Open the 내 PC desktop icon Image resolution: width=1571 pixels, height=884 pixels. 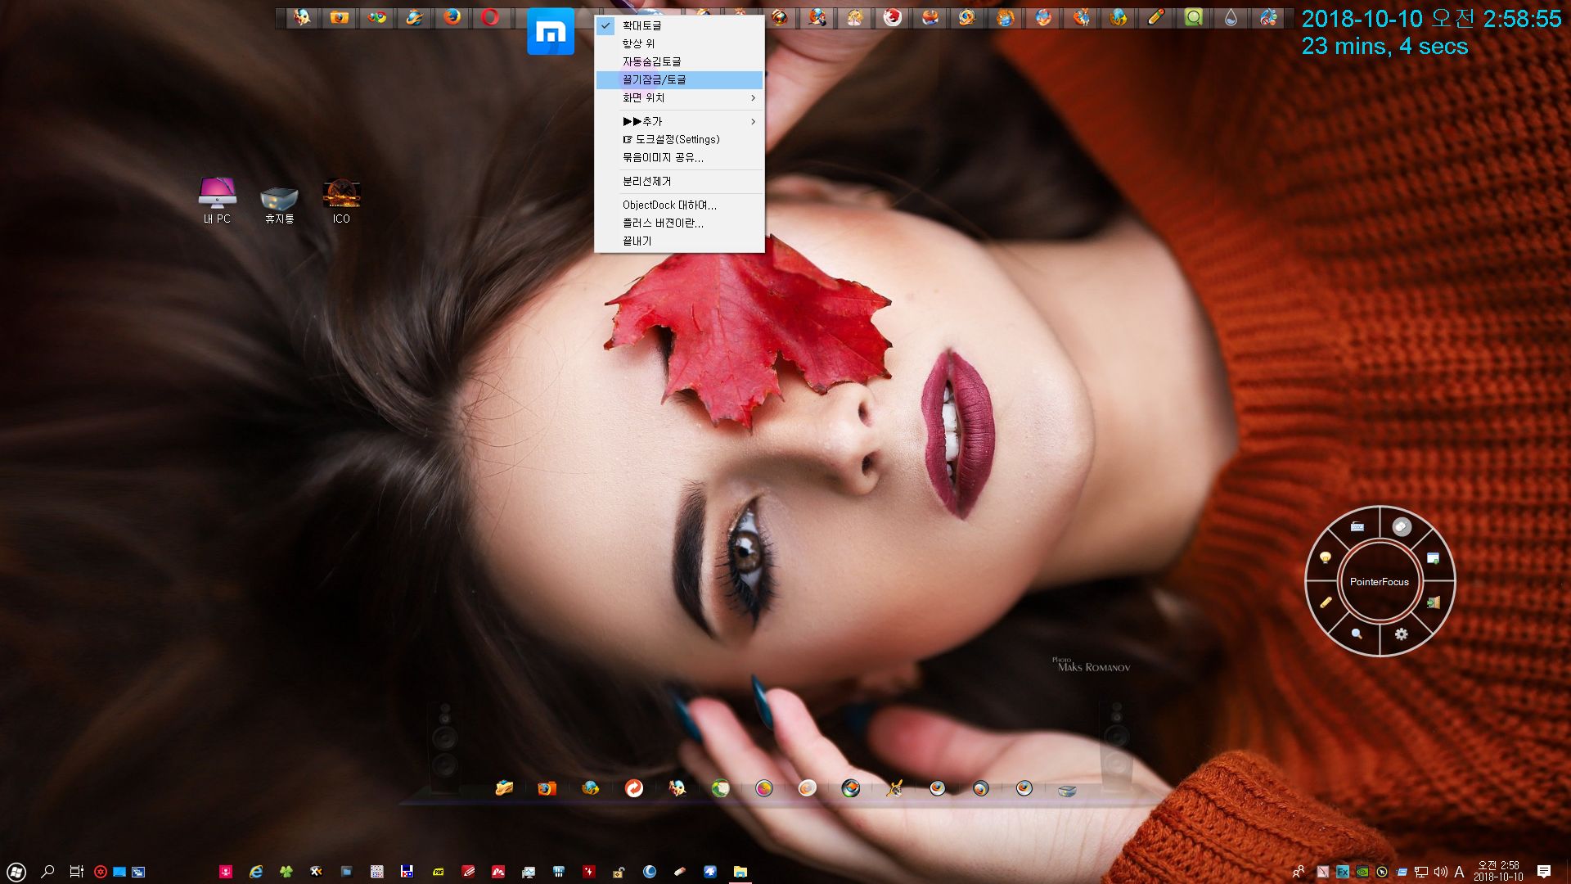pos(217,201)
